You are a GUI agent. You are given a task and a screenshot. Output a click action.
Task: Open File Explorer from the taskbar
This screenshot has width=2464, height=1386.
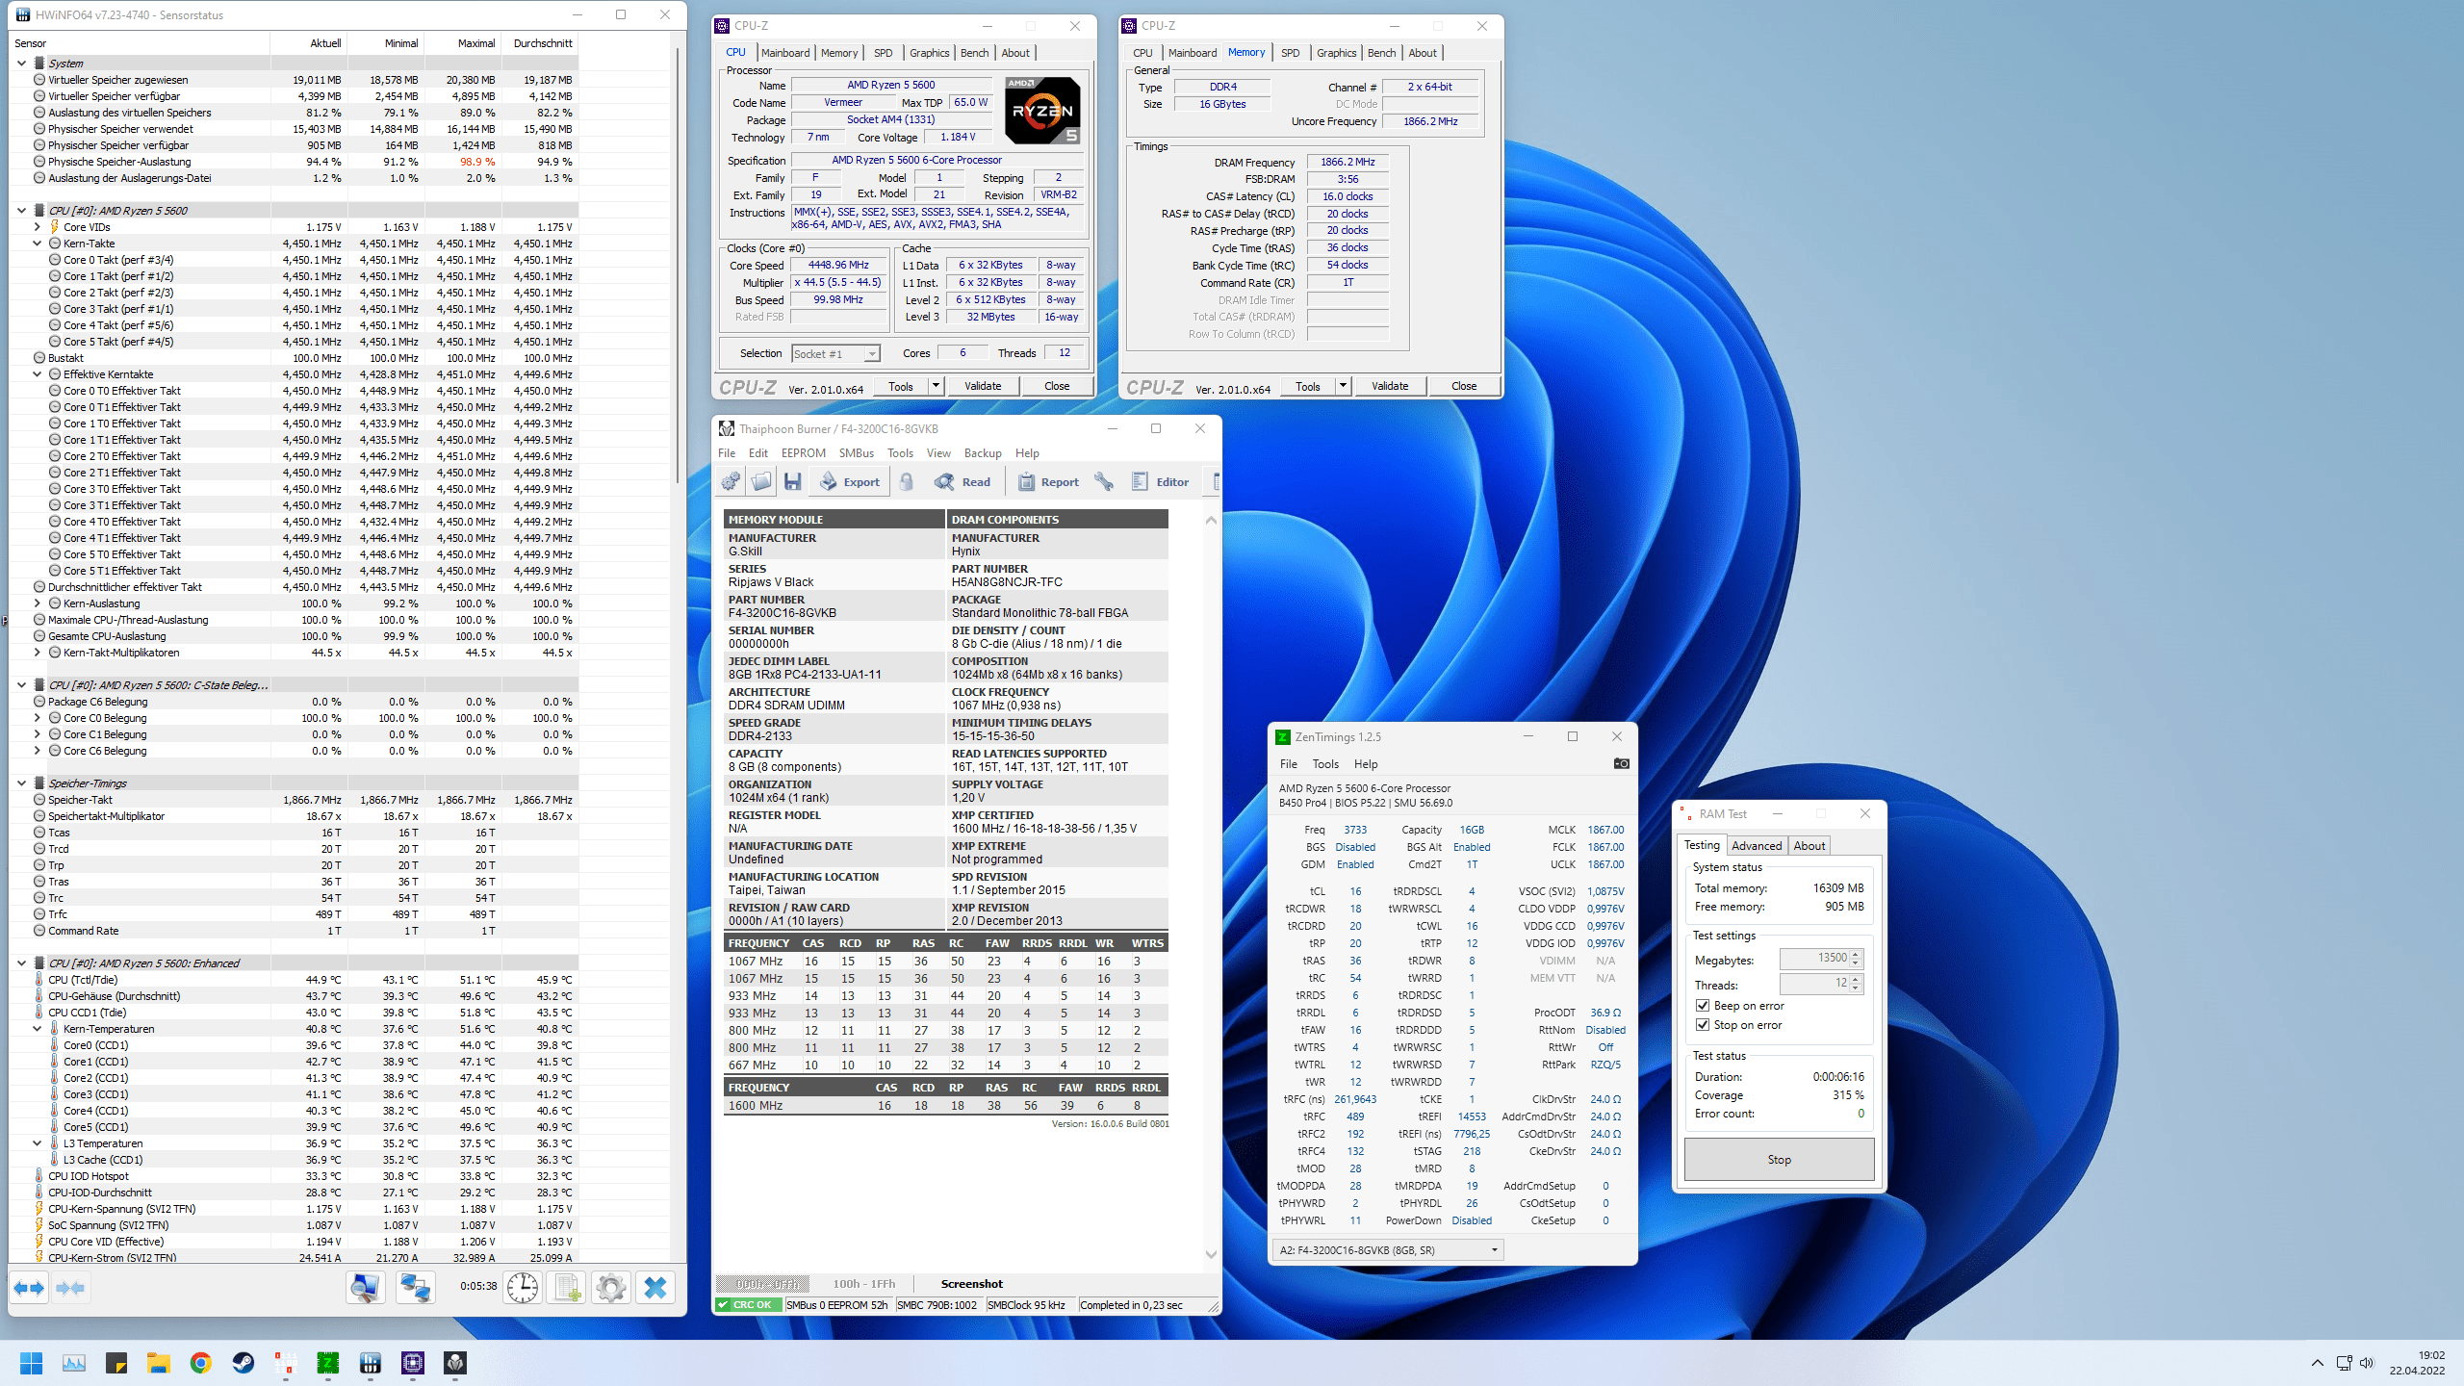point(158,1363)
